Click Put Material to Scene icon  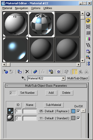point(12,72)
